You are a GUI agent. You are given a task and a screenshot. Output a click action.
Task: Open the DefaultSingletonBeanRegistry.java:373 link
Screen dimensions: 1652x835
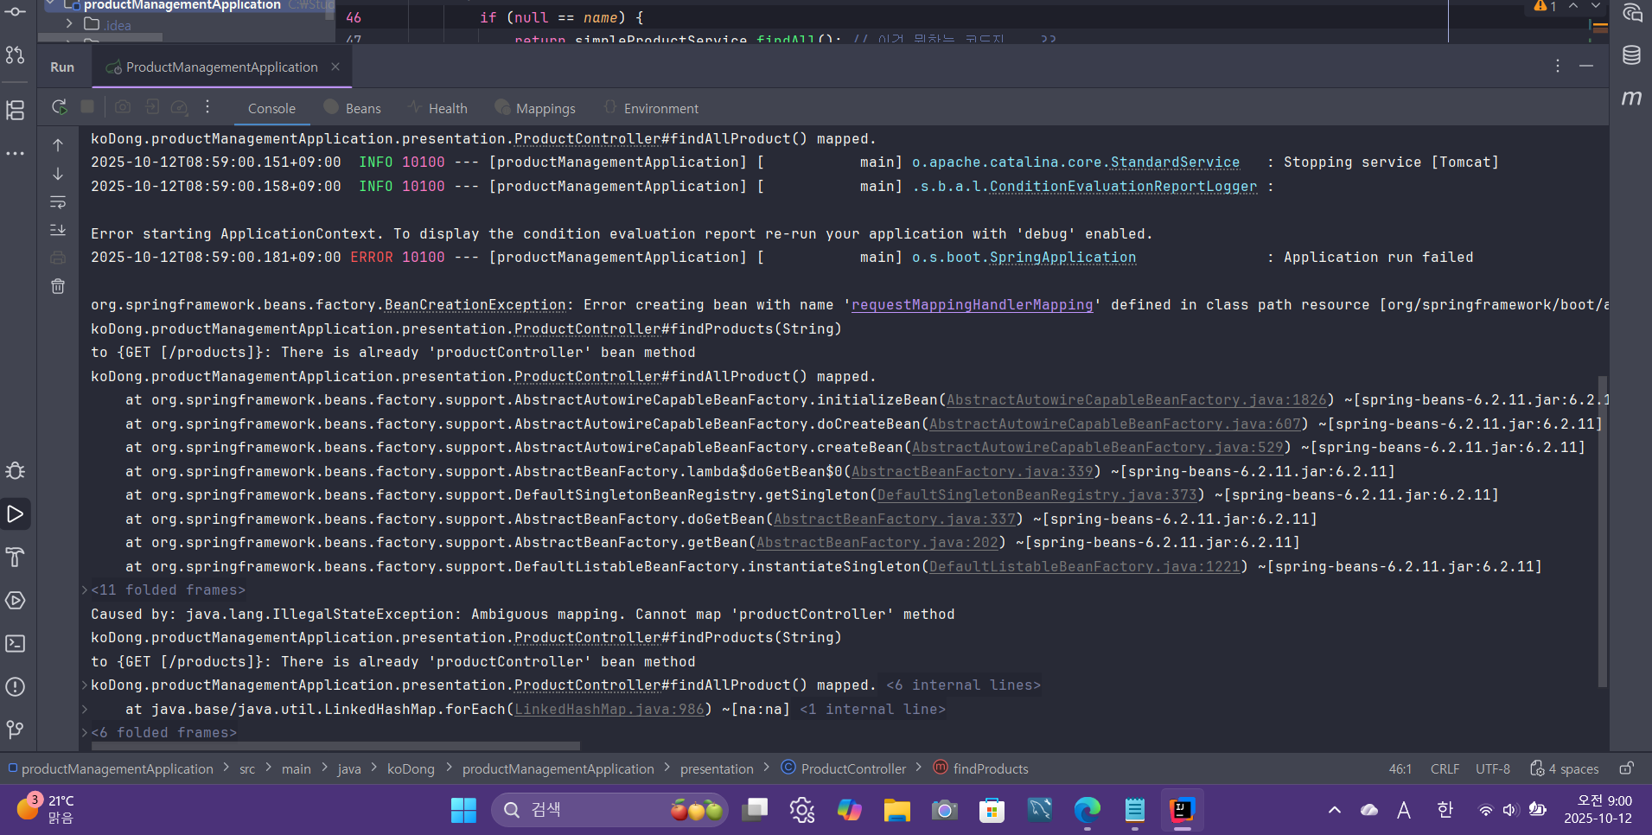pos(1036,495)
